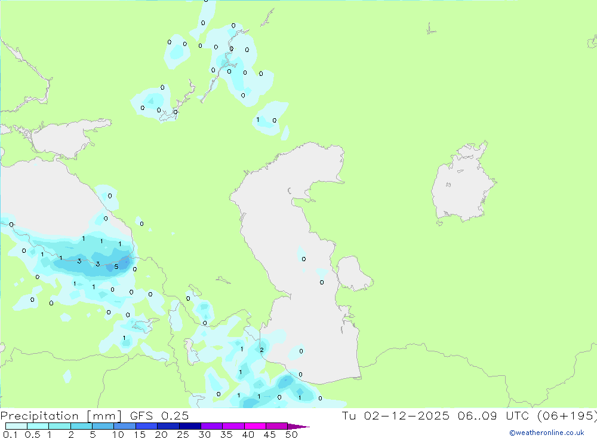597x438 pixels.
Task: Click the legend label '45'
Action: [x=270, y=434]
